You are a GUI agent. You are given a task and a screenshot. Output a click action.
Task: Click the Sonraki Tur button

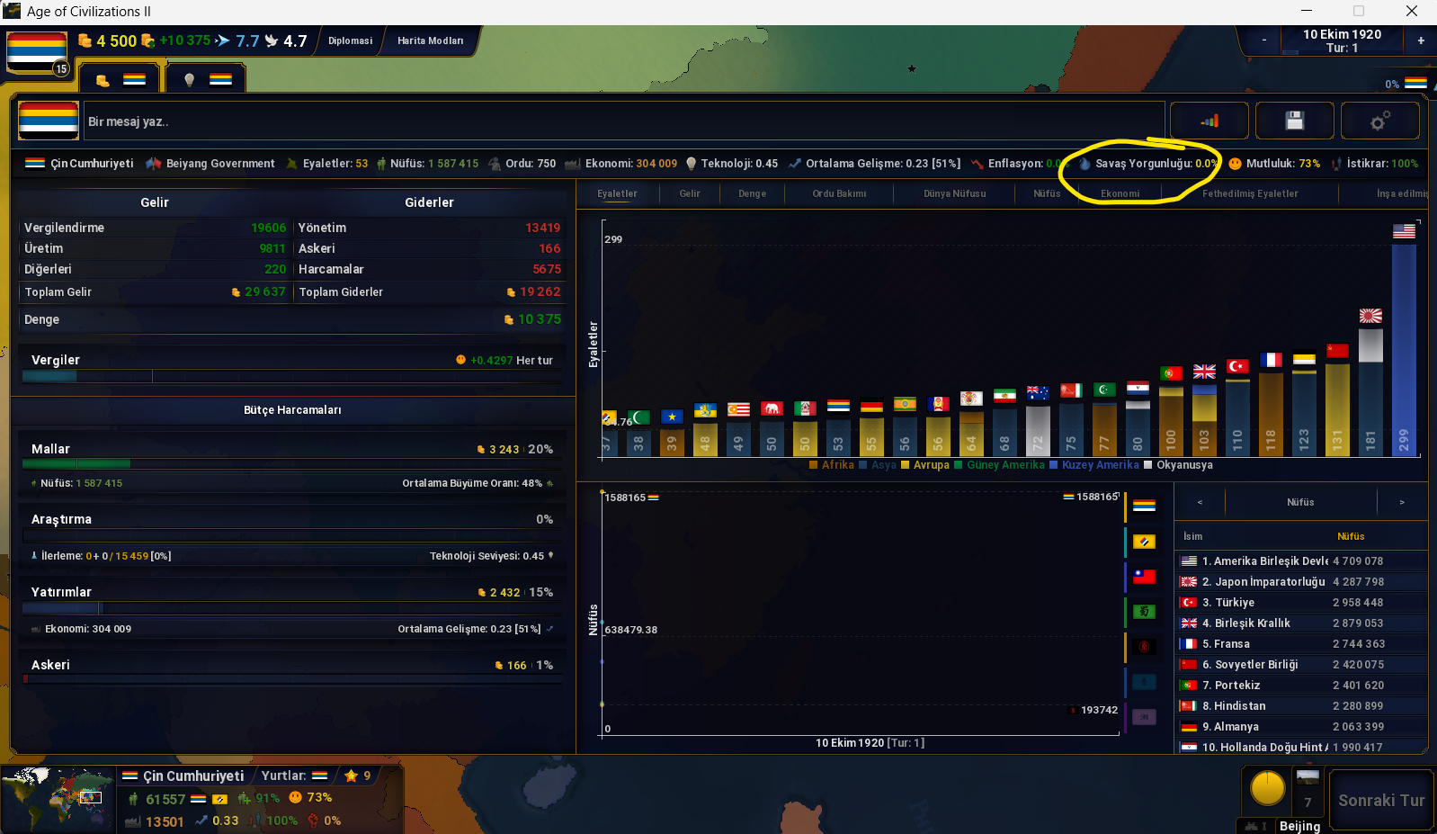click(x=1381, y=800)
